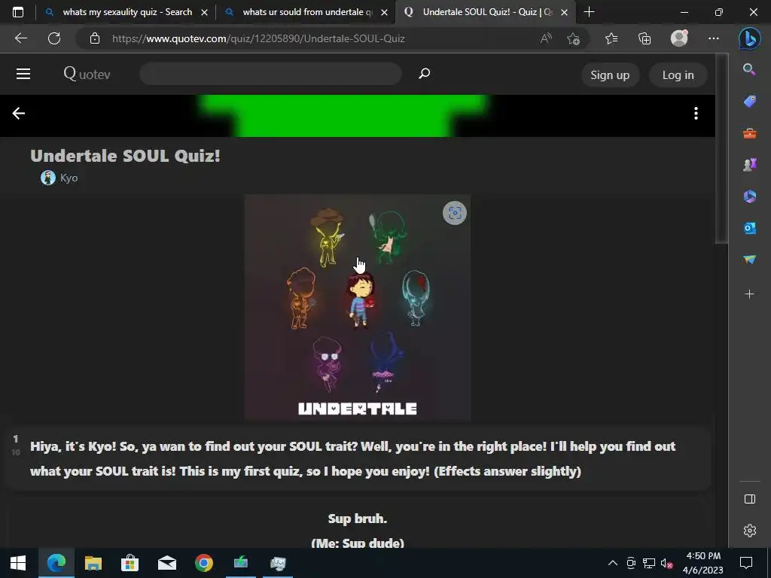Close the Undertale SOUL Quiz tab
771x578 pixels.
point(565,12)
